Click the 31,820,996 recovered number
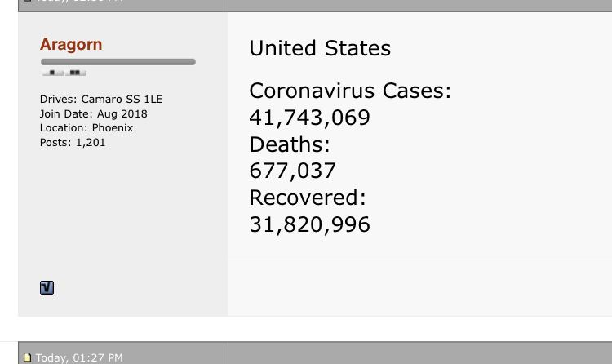The image size is (612, 364). [x=309, y=224]
